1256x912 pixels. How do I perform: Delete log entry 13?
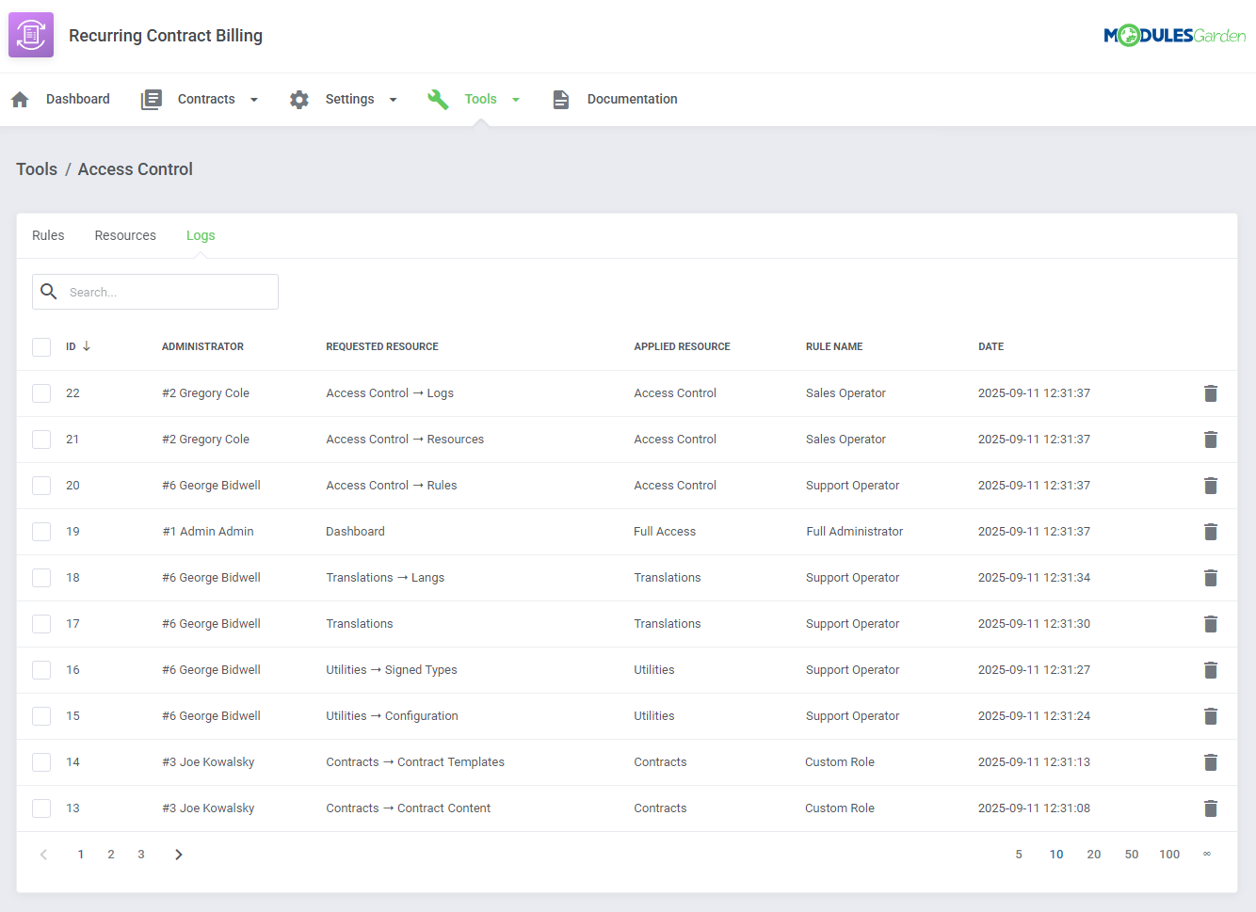click(1211, 808)
